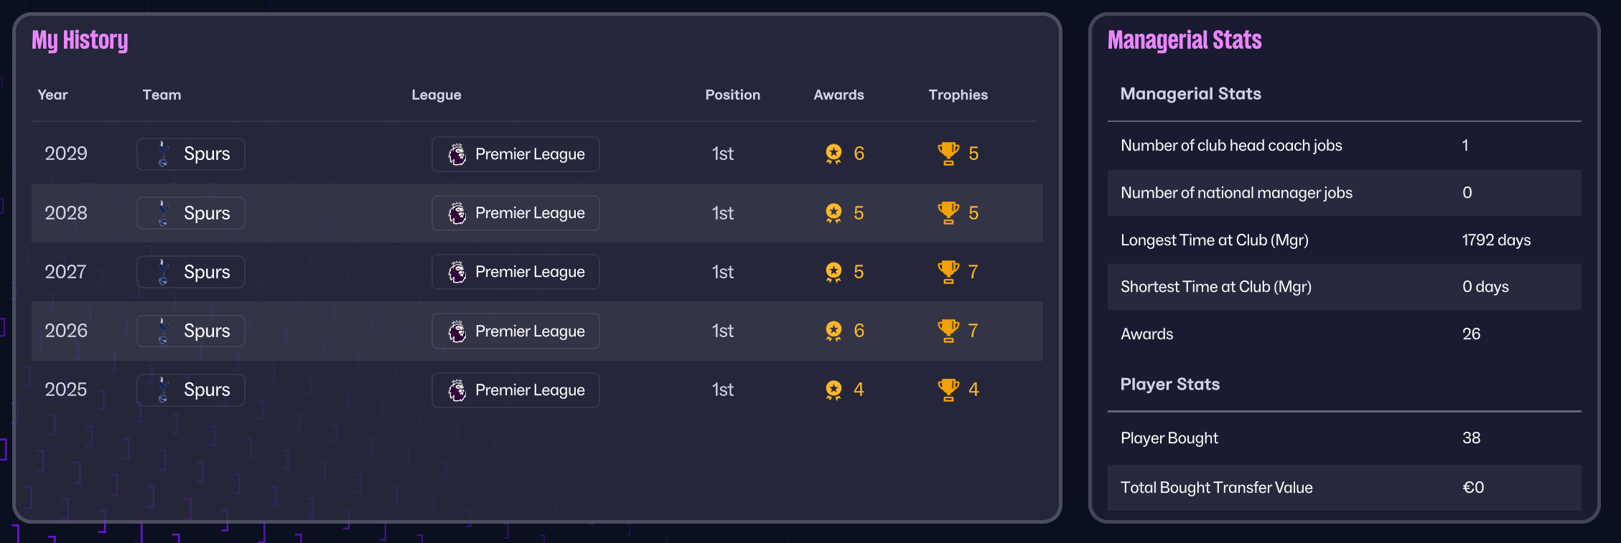The height and width of the screenshot is (543, 1621).
Task: Click the Premier League logo for 2025
Action: pyautogui.click(x=457, y=390)
